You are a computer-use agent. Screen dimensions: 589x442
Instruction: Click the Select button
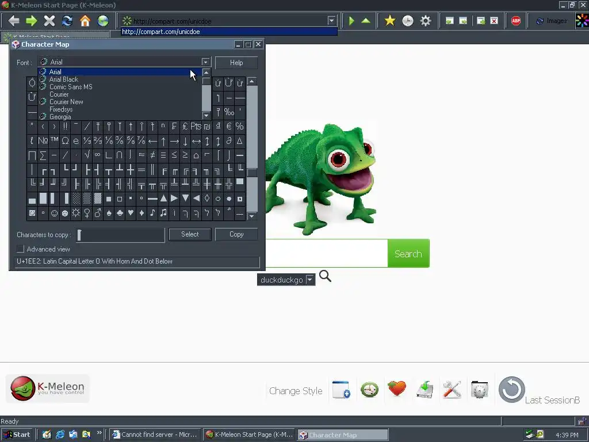coord(190,234)
